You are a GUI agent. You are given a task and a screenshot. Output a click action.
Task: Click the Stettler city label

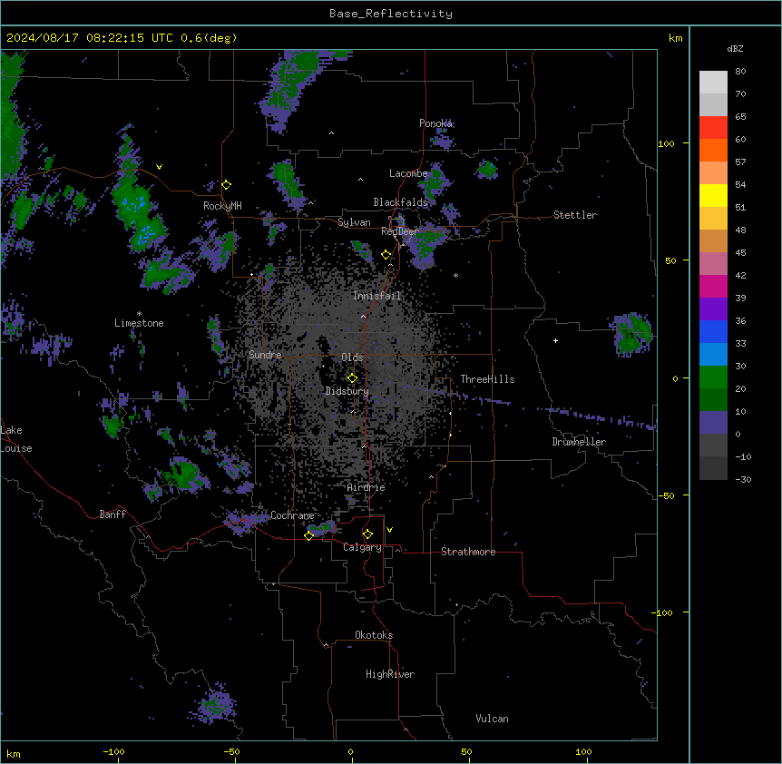575,215
